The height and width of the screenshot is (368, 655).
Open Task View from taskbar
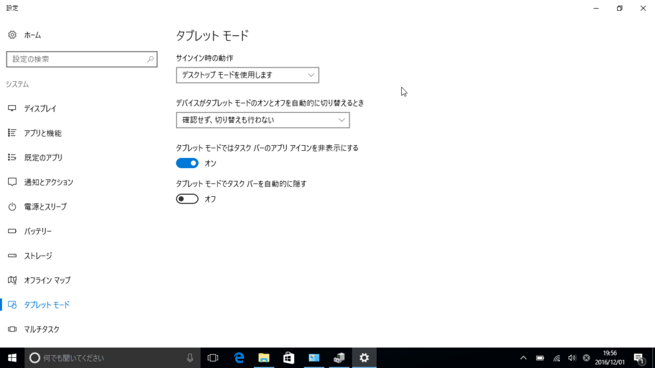[213, 358]
